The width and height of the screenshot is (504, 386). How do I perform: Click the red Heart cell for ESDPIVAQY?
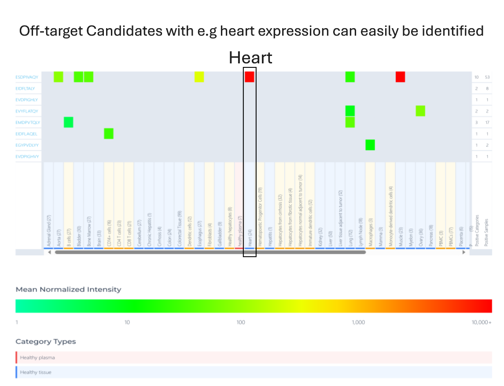point(250,77)
